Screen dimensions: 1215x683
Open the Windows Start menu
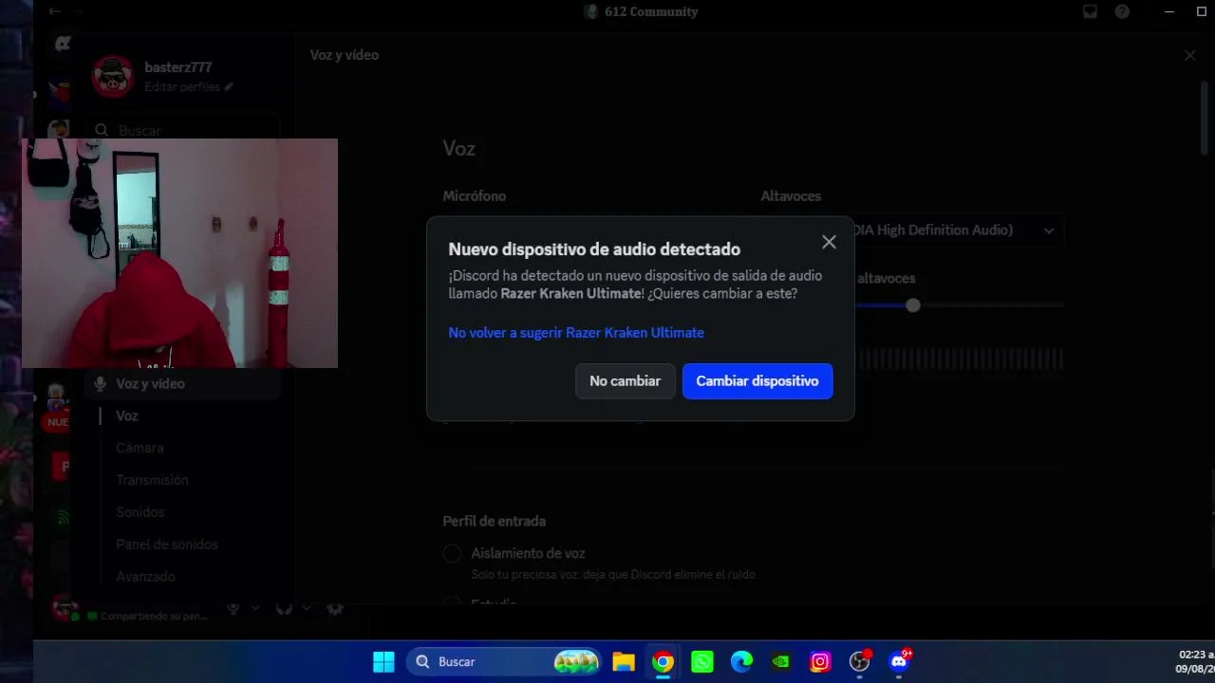coord(383,662)
